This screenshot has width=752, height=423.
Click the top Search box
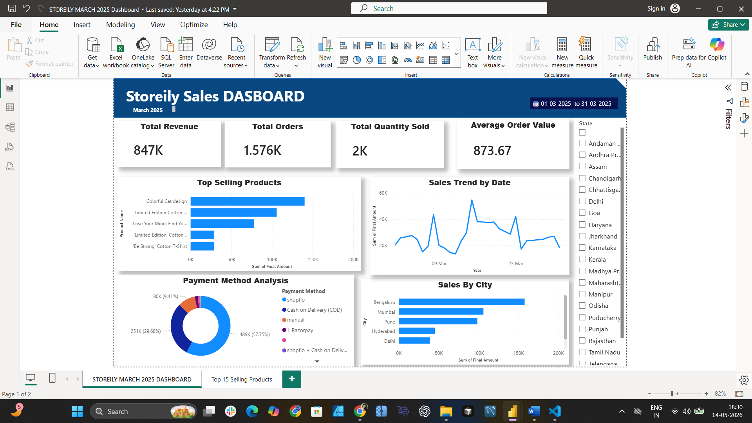[449, 8]
